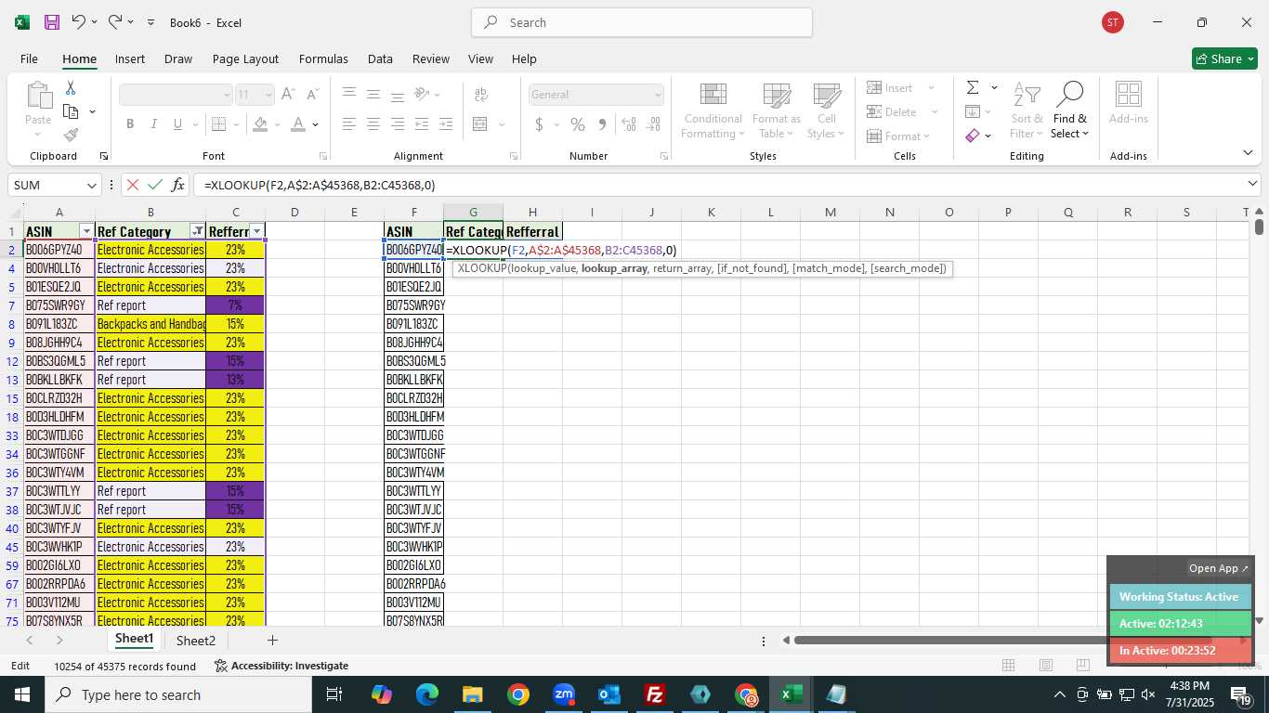1269x713 pixels.
Task: Click the AutoSum sigma icon
Action: point(973,88)
